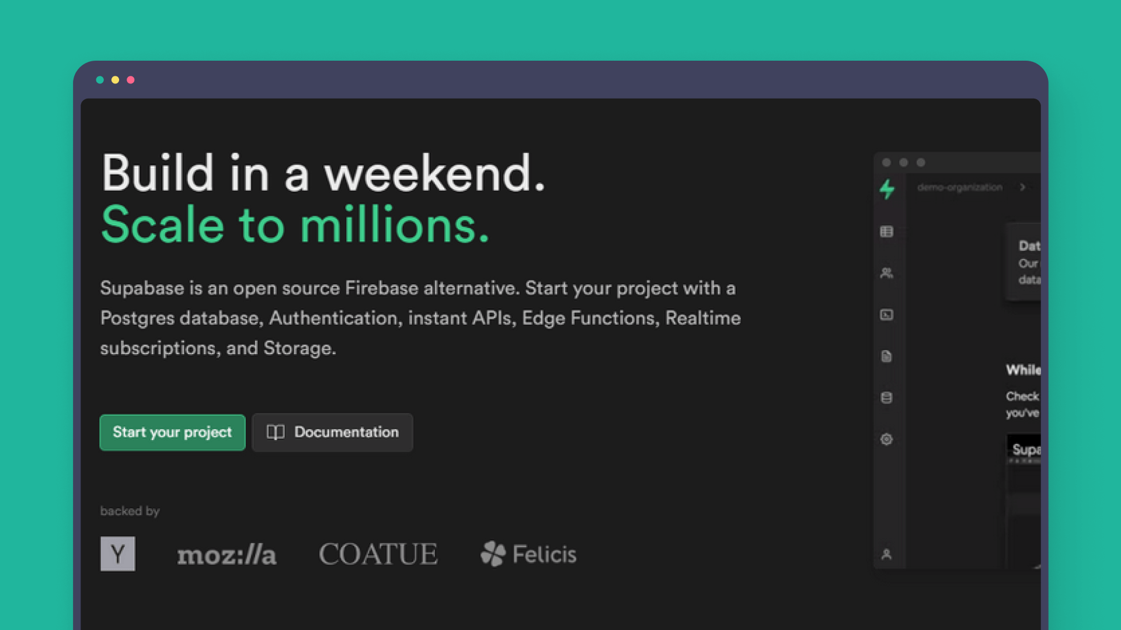Open the Table Editor icon in sidebar
The image size is (1121, 630).
tap(887, 232)
